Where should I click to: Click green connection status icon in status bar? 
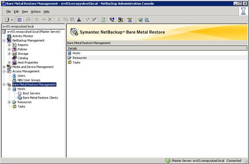coord(168,161)
